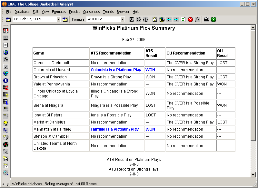
Task: Open the Browser menu
Action: [123, 12]
